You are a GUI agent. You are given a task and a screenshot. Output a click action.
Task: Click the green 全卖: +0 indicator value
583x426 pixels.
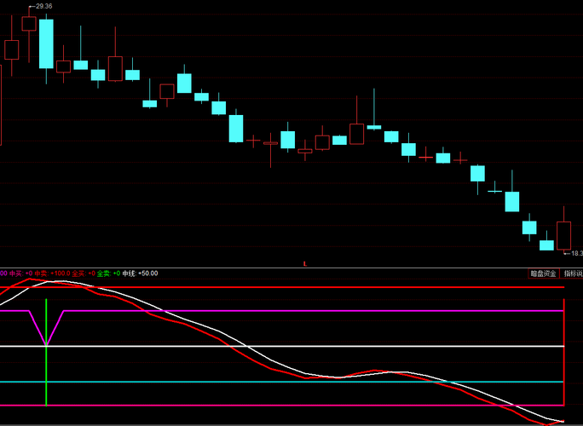coord(108,273)
